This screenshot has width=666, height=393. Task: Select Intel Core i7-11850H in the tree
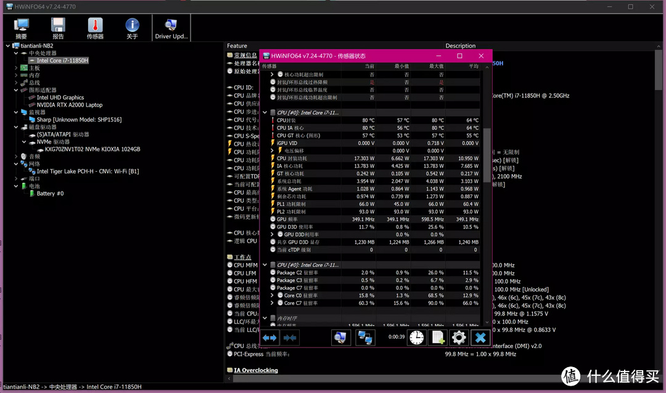62,61
